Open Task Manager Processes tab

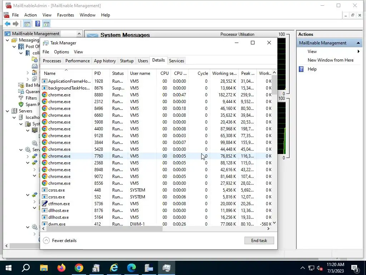[52, 61]
